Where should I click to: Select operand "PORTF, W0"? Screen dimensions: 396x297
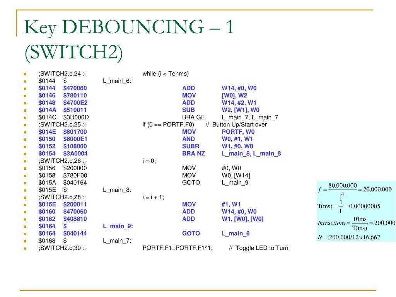(238, 132)
